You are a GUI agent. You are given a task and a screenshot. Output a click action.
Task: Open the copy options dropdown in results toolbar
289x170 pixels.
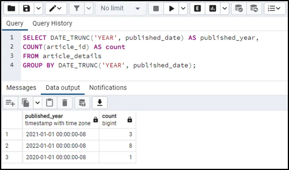point(37,103)
